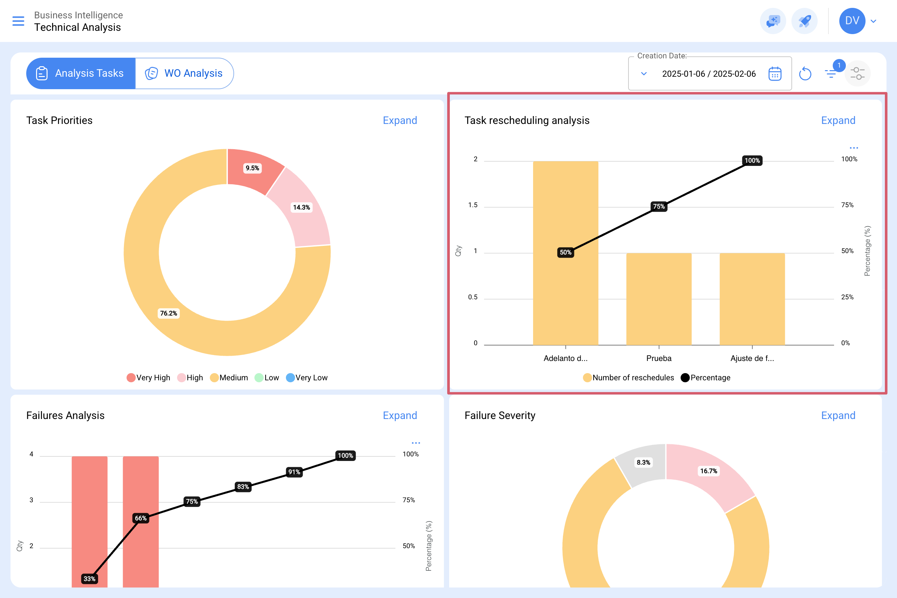Open the sliders settings icon
897x598 pixels.
857,73
